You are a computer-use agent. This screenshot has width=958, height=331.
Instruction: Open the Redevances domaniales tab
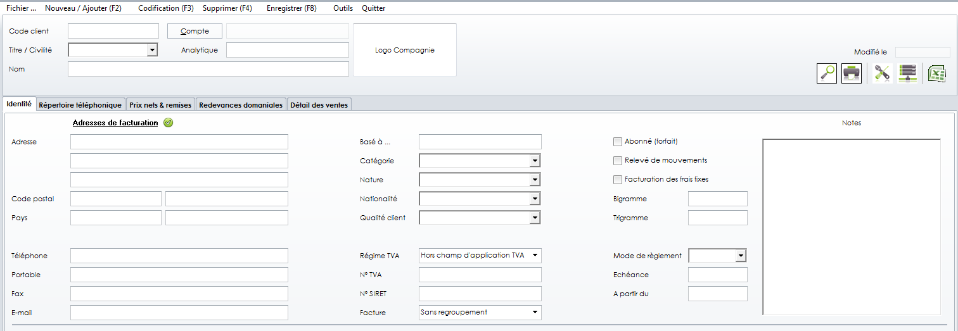[241, 105]
